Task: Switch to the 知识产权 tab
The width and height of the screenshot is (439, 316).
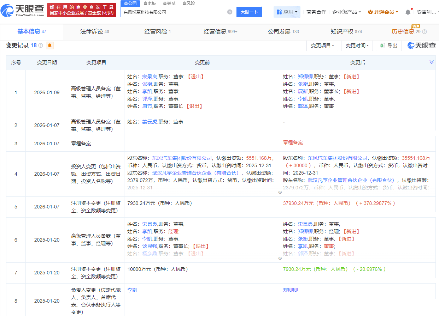Action: tap(340, 31)
